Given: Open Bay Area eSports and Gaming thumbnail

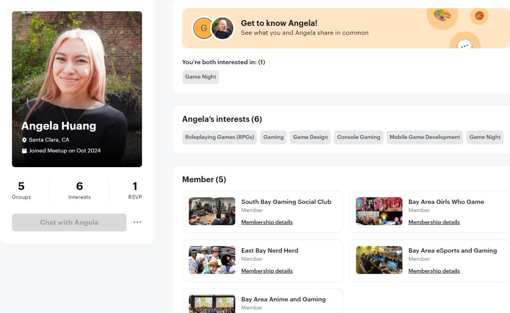Looking at the screenshot, I should (x=379, y=260).
